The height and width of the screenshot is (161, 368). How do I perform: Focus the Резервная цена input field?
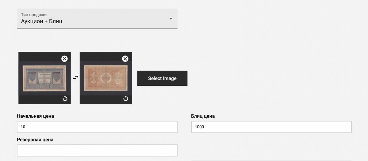click(x=97, y=151)
